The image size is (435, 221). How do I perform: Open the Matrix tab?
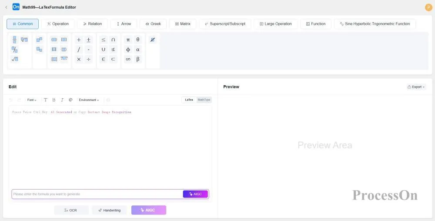[x=183, y=24]
